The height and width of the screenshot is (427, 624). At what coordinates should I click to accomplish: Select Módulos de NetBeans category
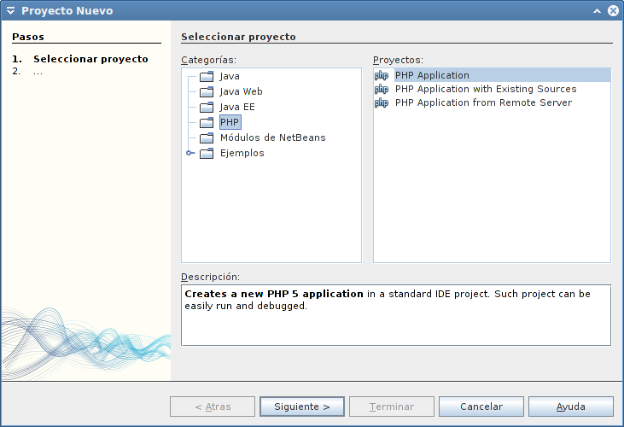[x=273, y=137]
